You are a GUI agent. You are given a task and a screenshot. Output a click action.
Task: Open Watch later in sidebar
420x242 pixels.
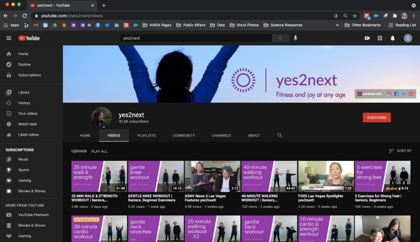point(28,124)
